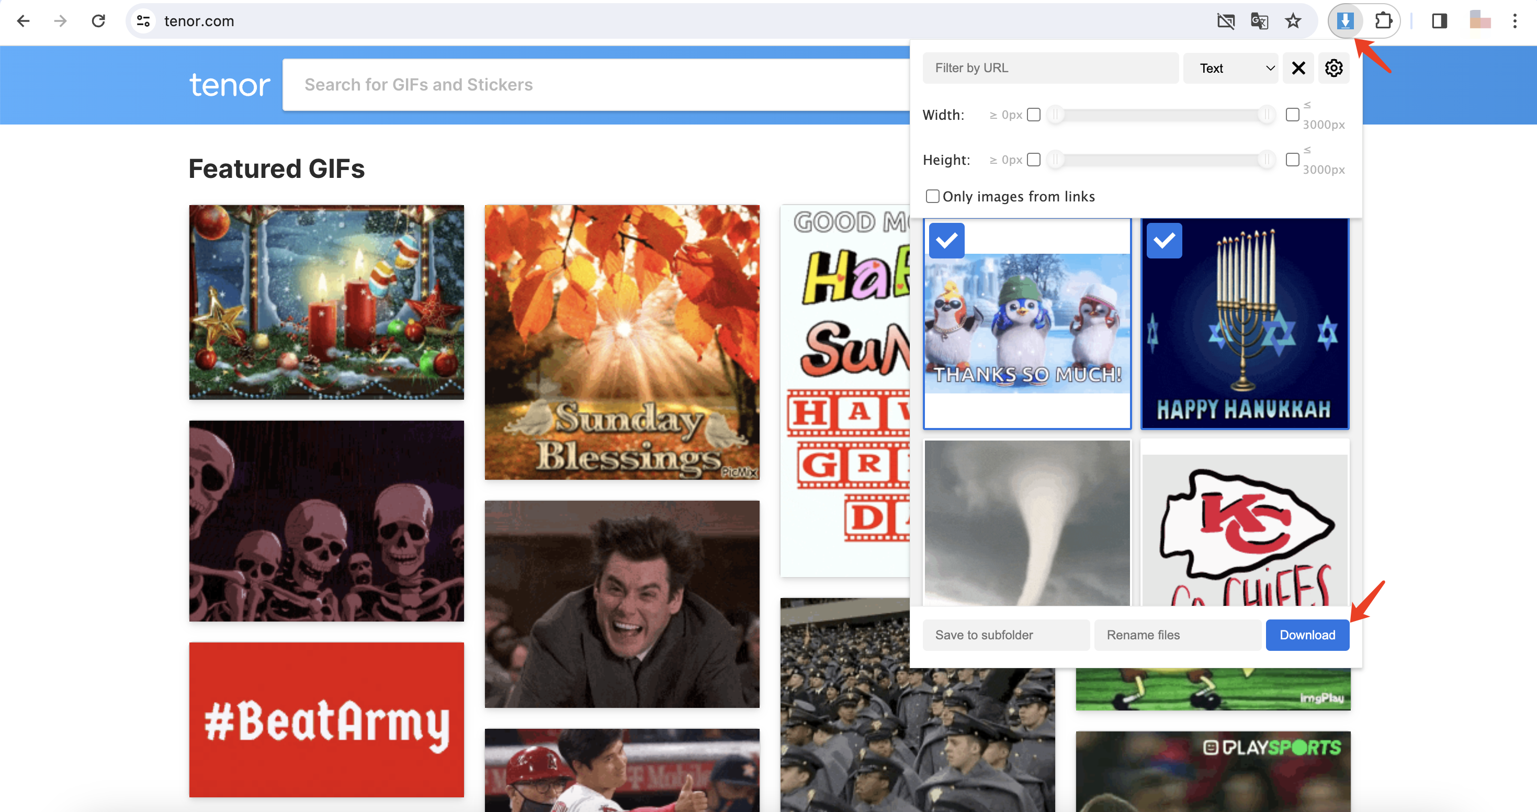Adjust the Width minimum size slider
This screenshot has width=1537, height=812.
click(x=1056, y=114)
